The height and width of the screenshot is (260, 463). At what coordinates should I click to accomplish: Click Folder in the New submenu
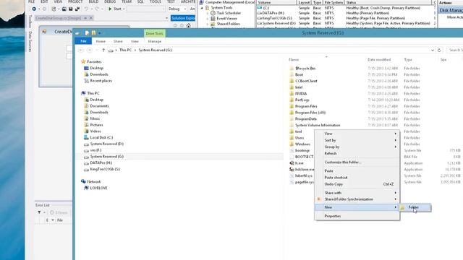(415, 207)
